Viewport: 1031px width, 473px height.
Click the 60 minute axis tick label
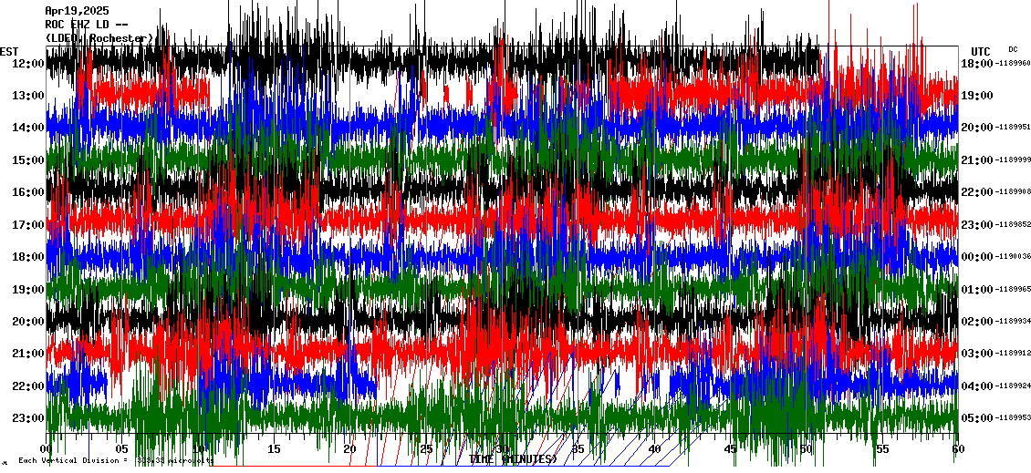(958, 449)
